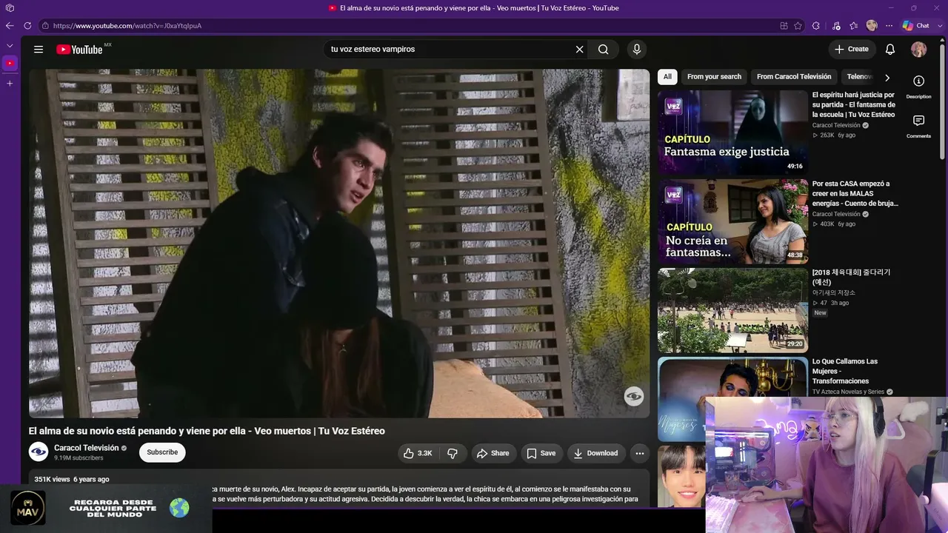Image resolution: width=948 pixels, height=533 pixels.
Task: Show more filter chips with the right arrow
Action: point(887,78)
